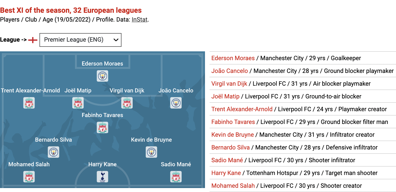Click Liverpool crest under Sadio Mané

pos(176,177)
